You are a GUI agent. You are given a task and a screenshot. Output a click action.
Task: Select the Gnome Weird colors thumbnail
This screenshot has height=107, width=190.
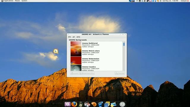click(76, 53)
